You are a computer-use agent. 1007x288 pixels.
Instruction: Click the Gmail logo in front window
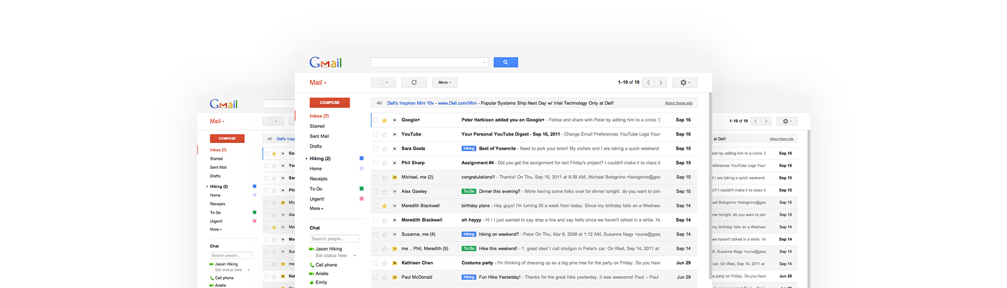coord(326,62)
